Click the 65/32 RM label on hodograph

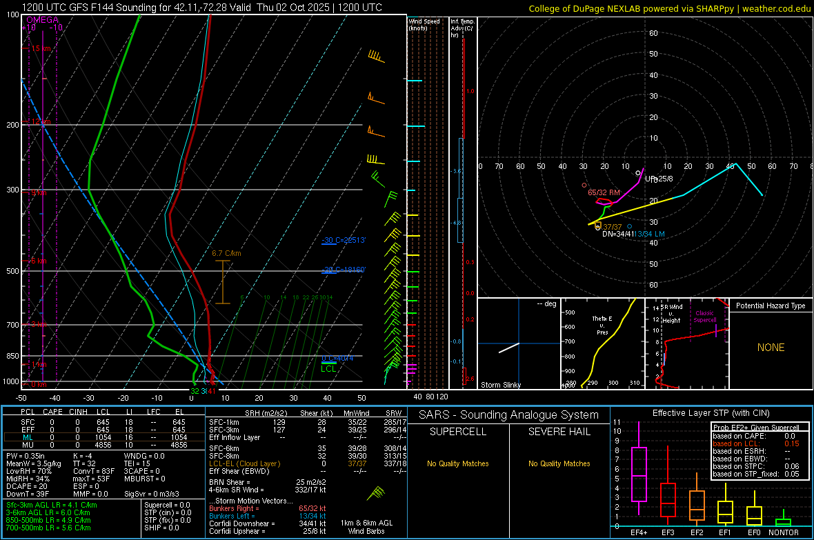[604, 192]
